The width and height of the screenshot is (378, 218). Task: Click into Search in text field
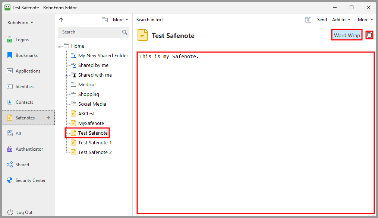point(149,20)
